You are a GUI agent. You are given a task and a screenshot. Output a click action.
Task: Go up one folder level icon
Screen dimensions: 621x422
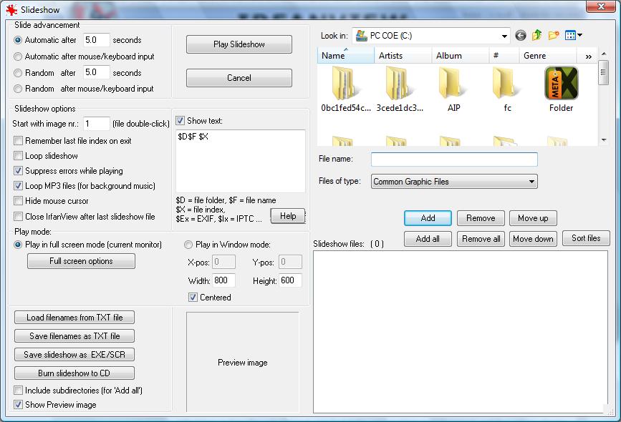pyautogui.click(x=536, y=36)
